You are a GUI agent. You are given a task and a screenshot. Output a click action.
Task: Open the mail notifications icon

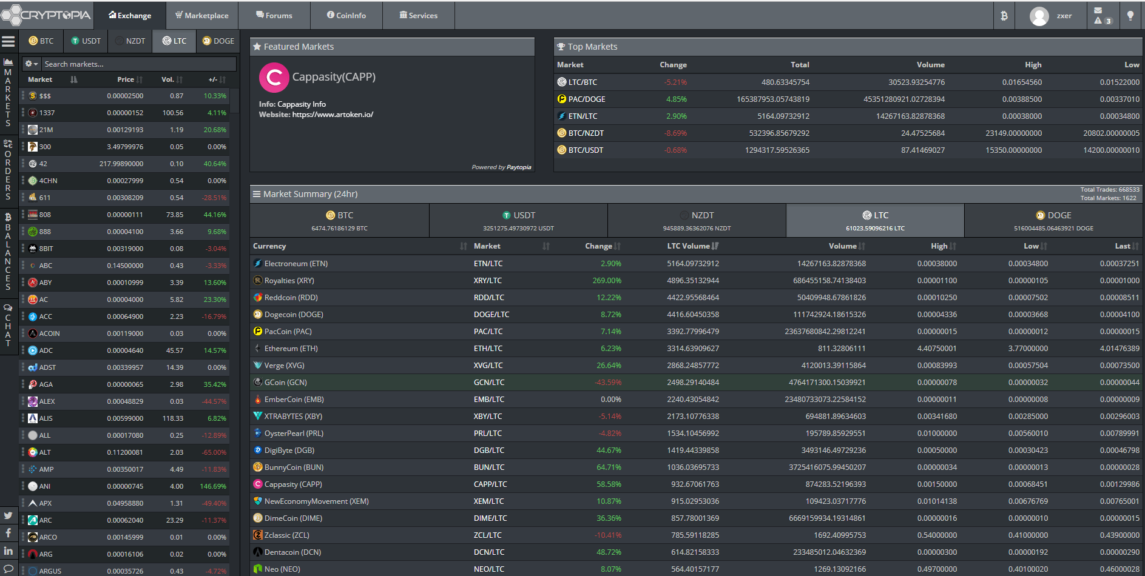coord(1098,10)
